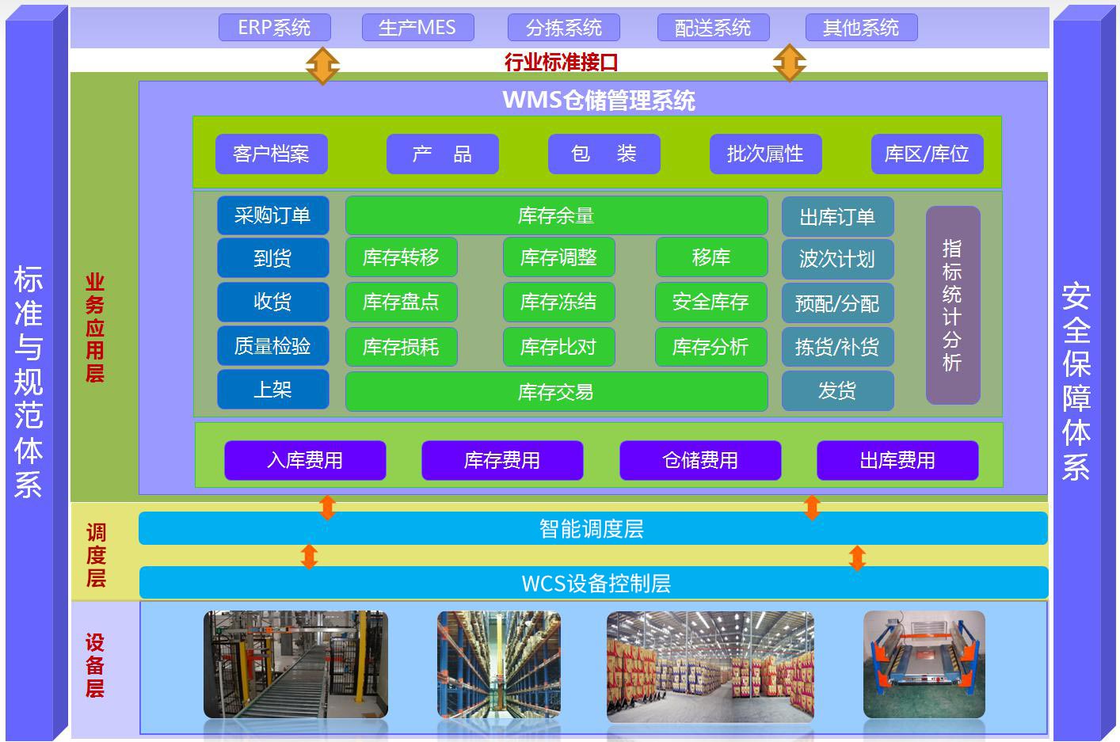This screenshot has height=742, width=1120.
Task: Select the ERP系统 box at top
Action: coord(274,28)
